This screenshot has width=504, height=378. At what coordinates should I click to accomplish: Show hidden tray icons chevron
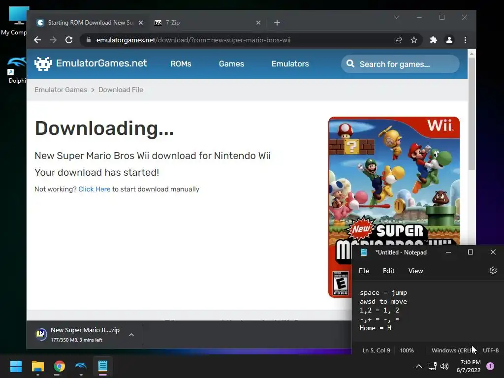click(x=418, y=366)
